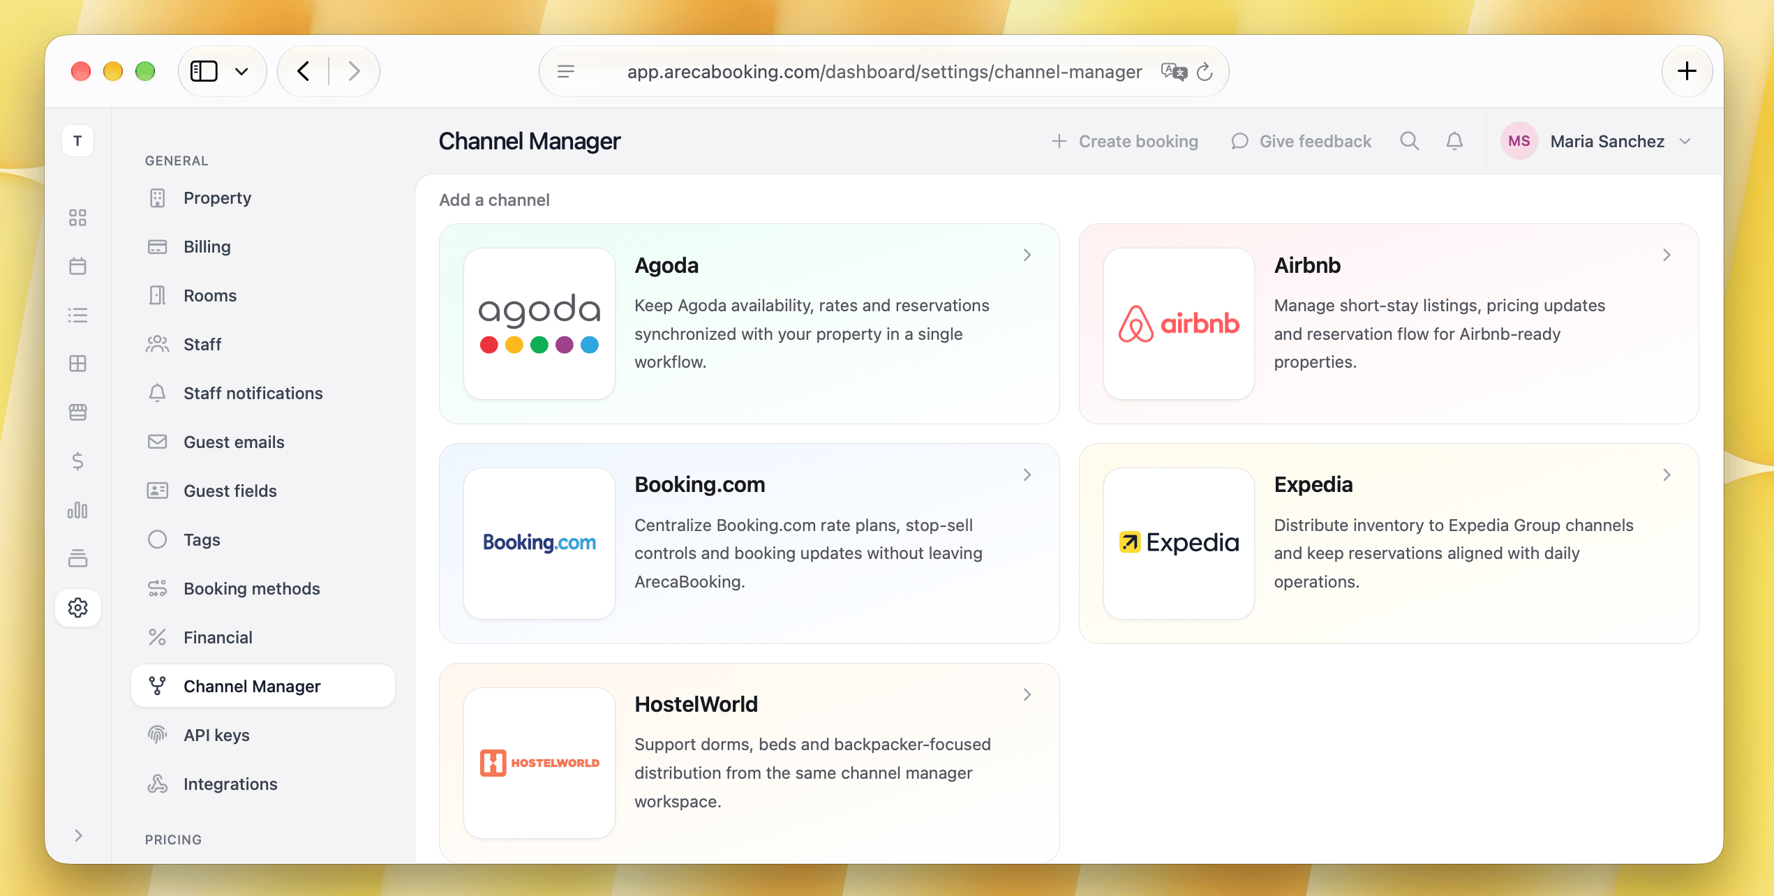Open the dashboard grid icon in left rail
Image resolution: width=1774 pixels, height=896 pixels.
77,218
